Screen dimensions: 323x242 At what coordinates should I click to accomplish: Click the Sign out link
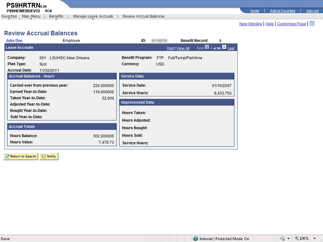312,11
